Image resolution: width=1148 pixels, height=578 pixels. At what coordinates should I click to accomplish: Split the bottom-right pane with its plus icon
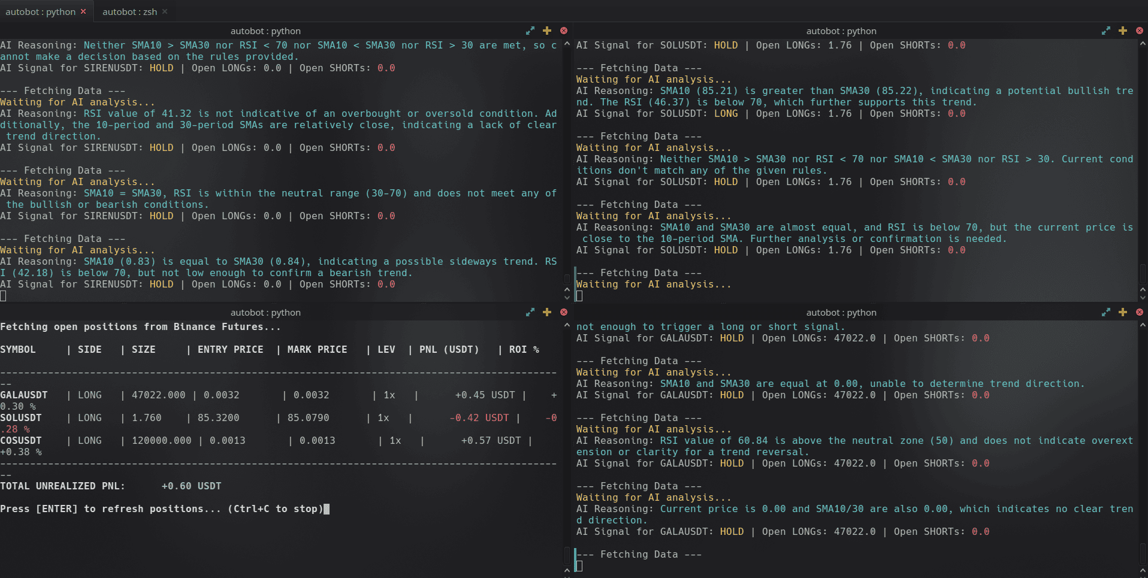pyautogui.click(x=1122, y=312)
